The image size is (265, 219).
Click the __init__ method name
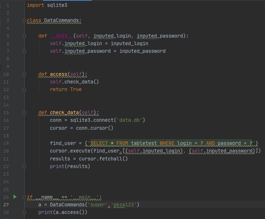[61, 36]
